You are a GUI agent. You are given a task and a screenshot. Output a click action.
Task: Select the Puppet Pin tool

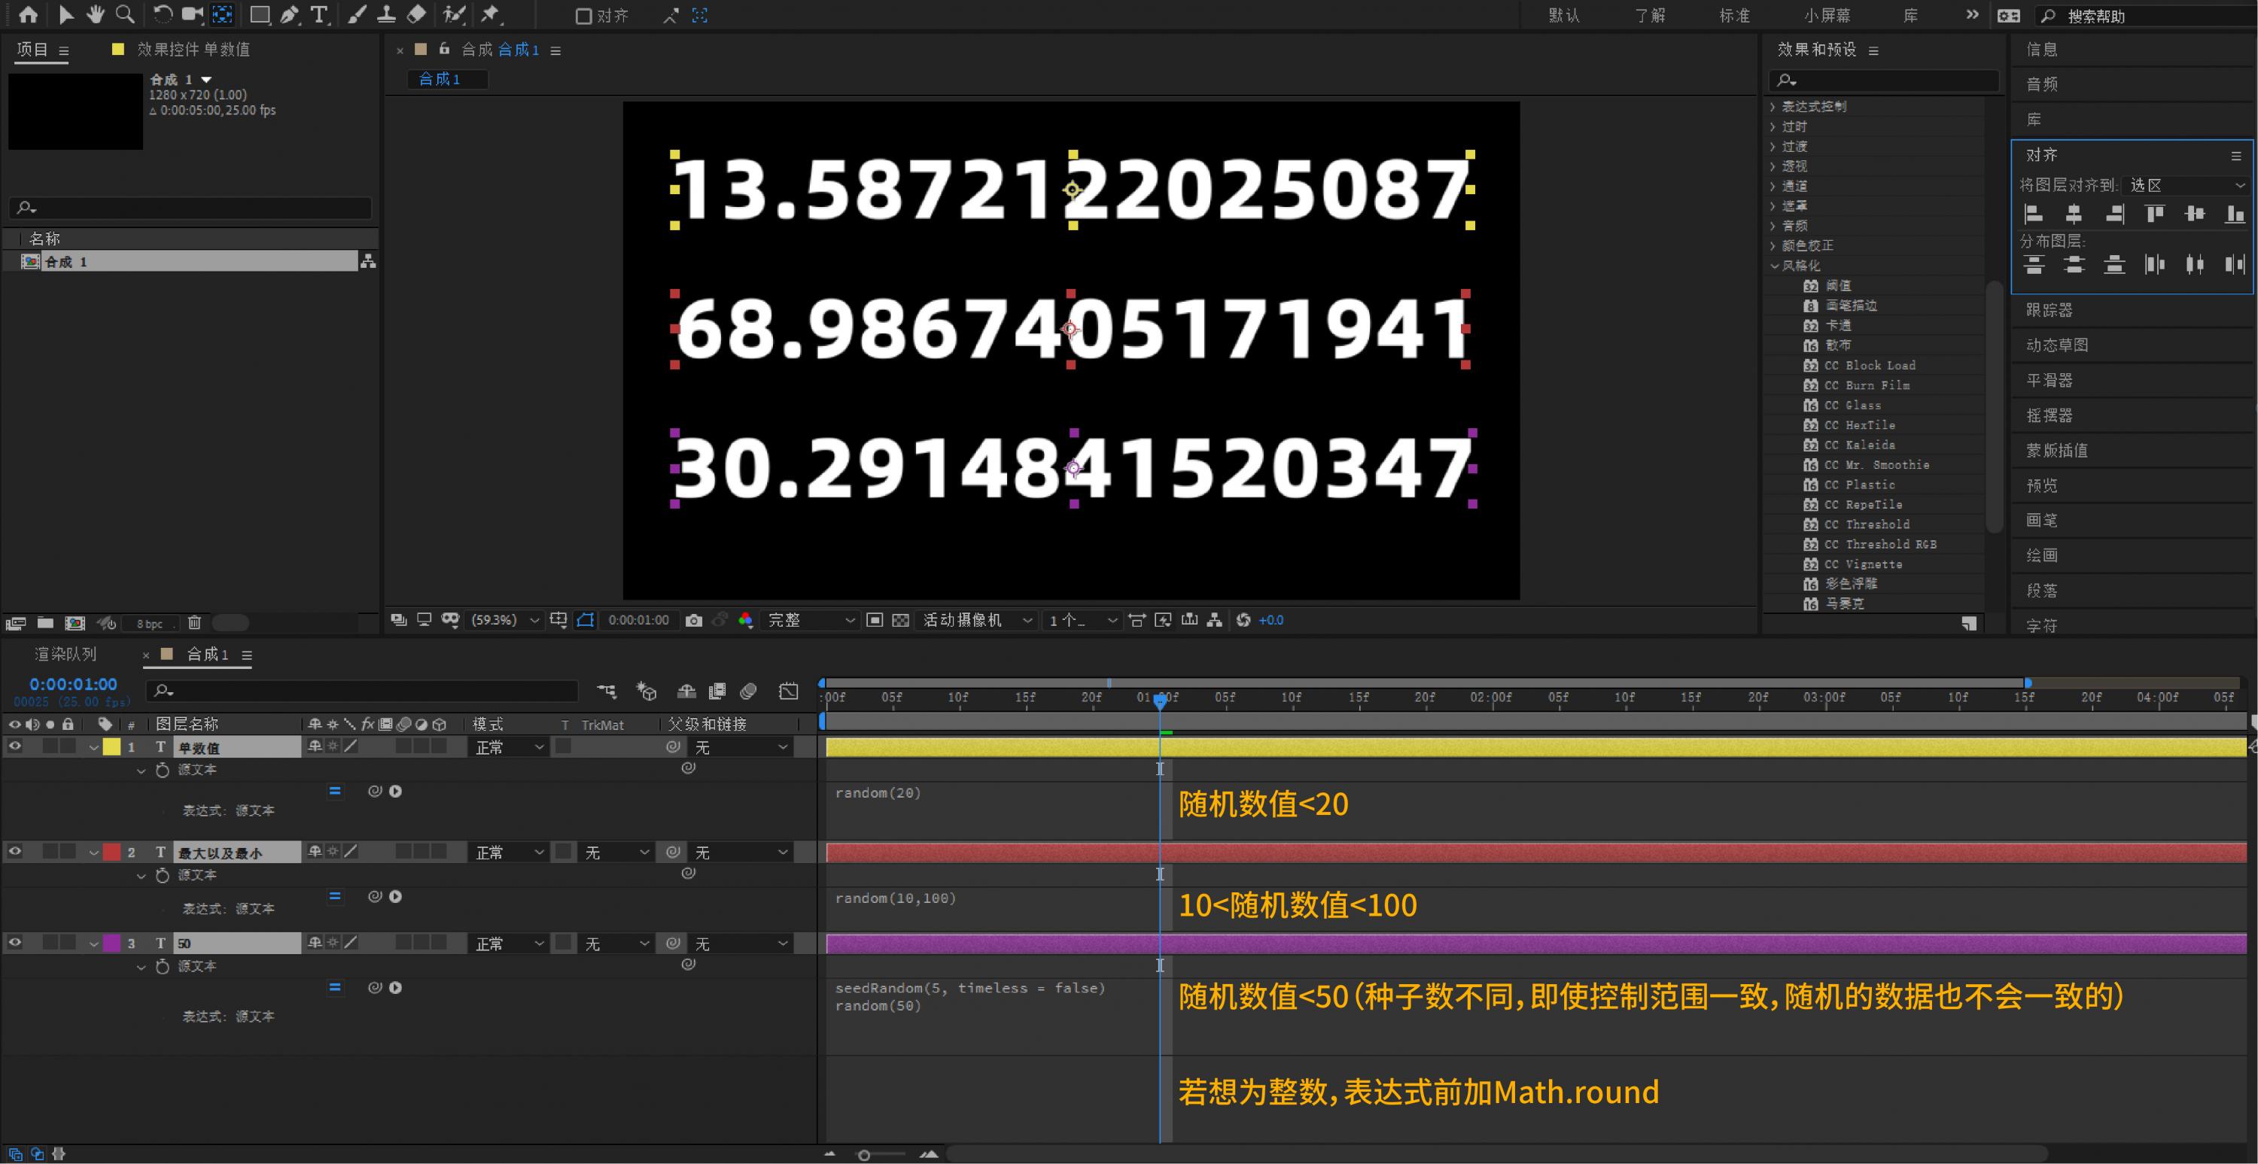point(490,14)
